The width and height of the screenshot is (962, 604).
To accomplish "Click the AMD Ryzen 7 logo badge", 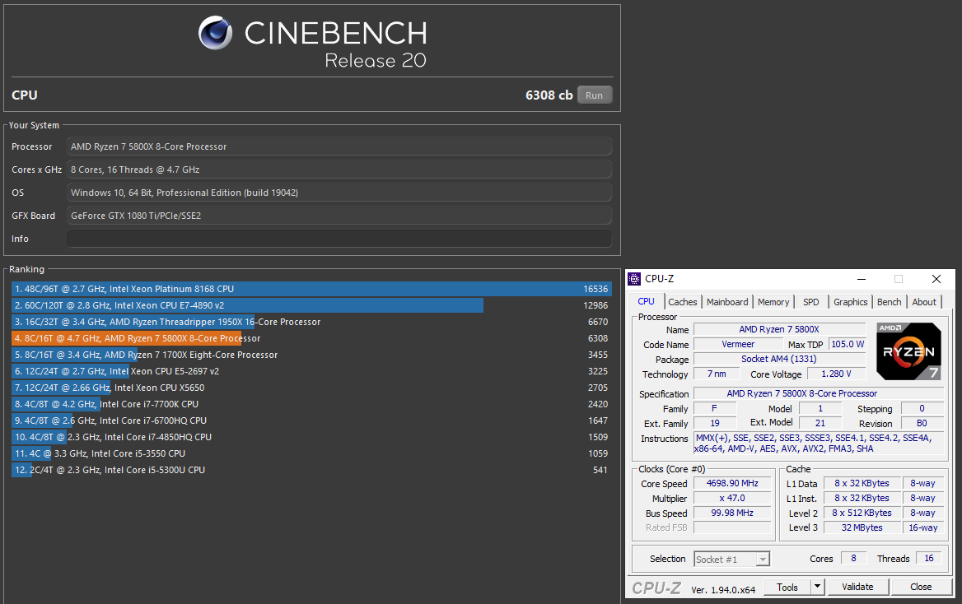I will tap(908, 351).
